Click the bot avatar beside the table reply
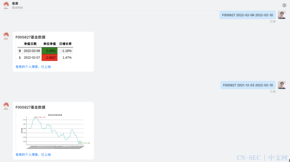This screenshot has width=290, height=162. tap(6, 36)
